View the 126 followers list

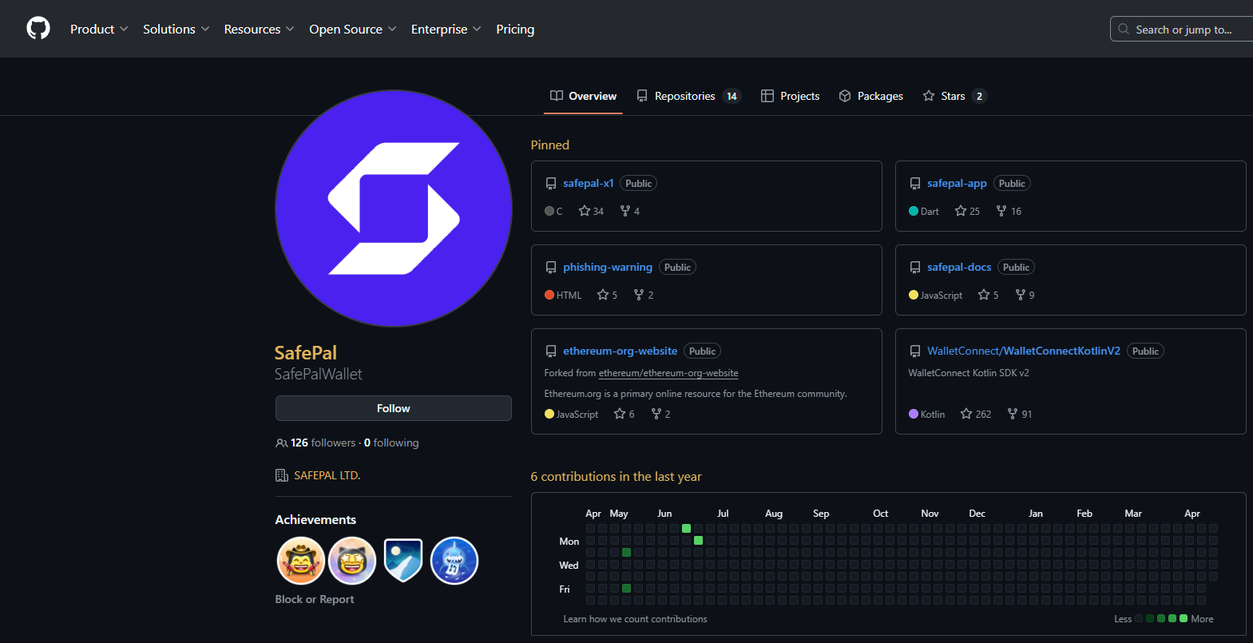(323, 443)
